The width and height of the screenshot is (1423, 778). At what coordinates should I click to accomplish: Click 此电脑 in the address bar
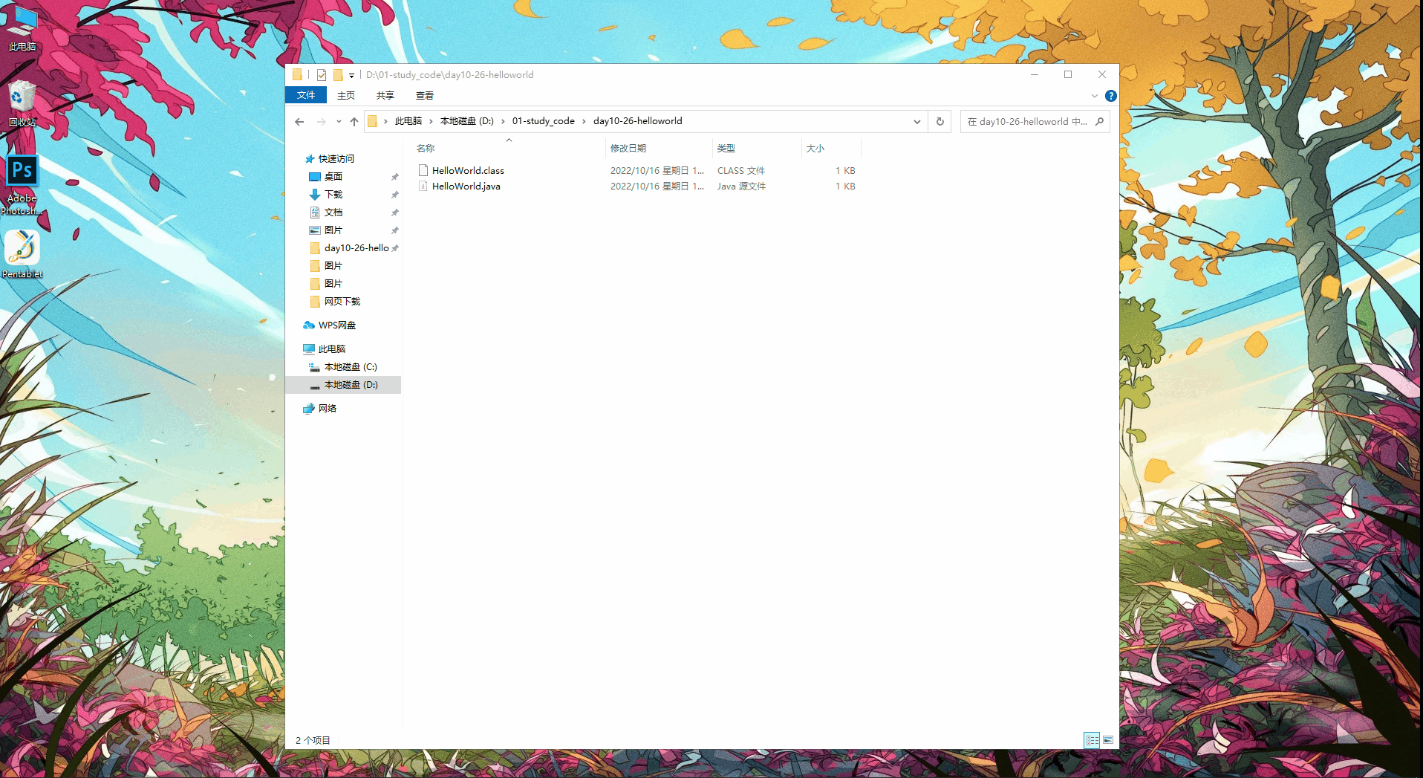408,121
